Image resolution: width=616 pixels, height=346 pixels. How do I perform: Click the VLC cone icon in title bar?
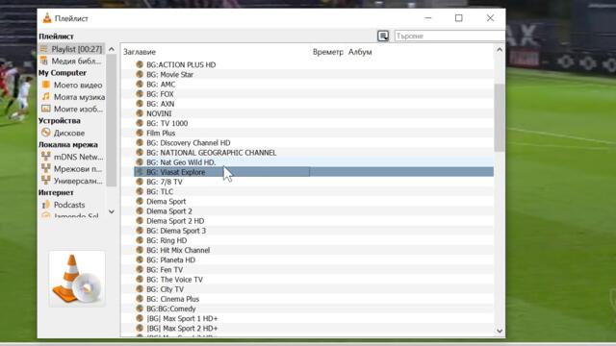pyautogui.click(x=47, y=18)
